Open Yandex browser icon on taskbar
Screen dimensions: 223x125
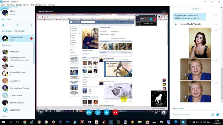(97, 122)
